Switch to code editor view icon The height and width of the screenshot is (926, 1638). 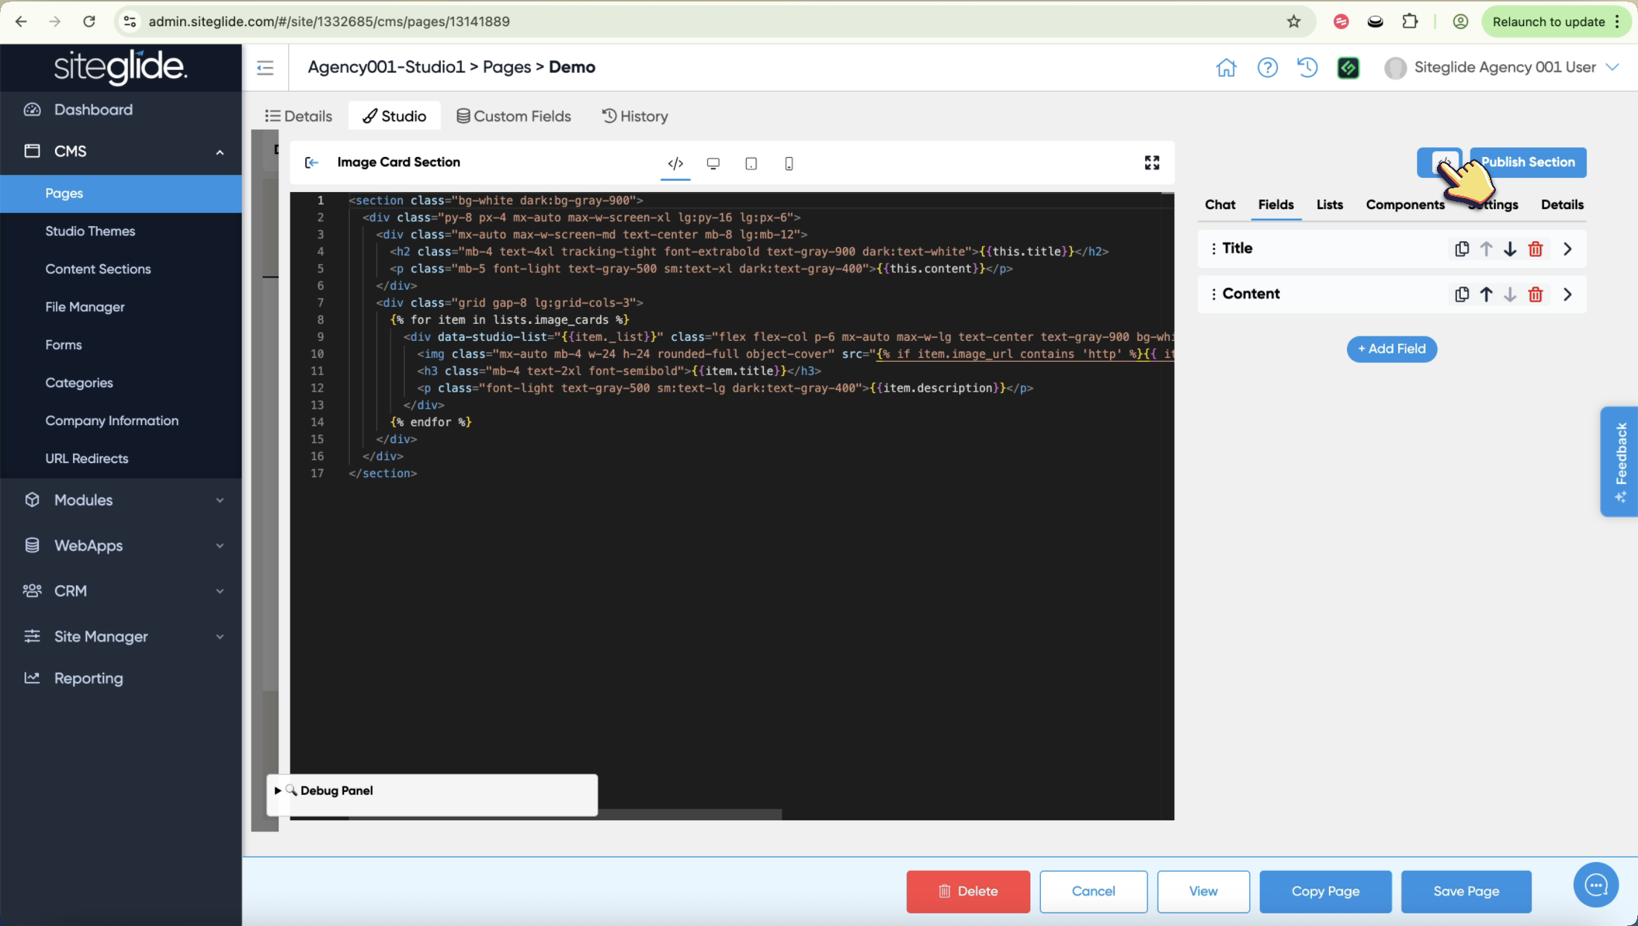(x=675, y=164)
